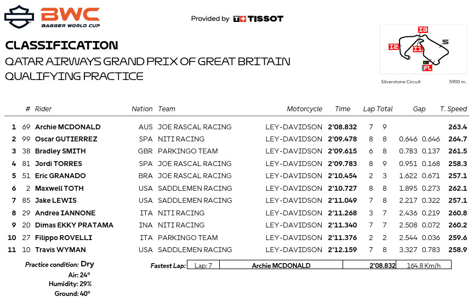Click the Nation column header

point(142,109)
